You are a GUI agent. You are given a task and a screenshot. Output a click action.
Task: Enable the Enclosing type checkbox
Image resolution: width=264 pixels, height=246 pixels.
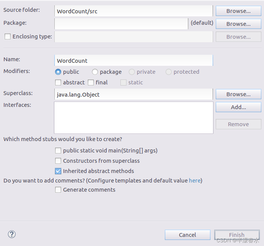point(8,37)
